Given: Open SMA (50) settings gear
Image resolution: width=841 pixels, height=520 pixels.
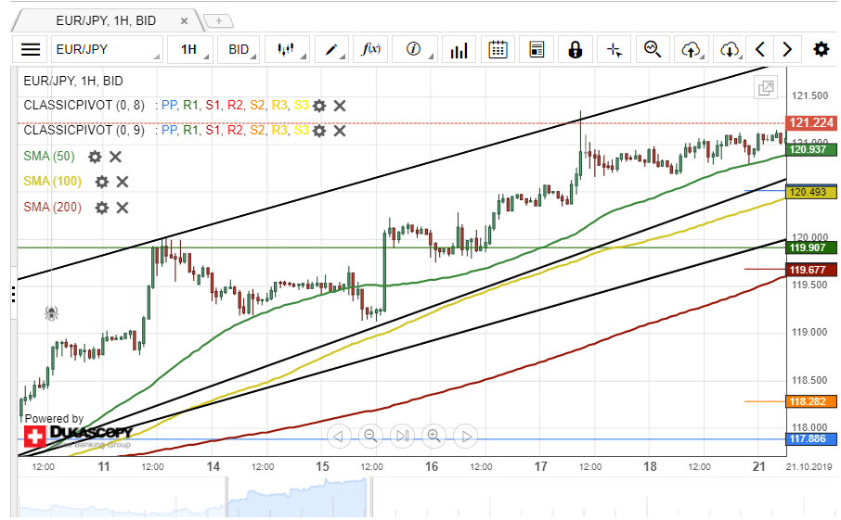Looking at the screenshot, I should (95, 157).
